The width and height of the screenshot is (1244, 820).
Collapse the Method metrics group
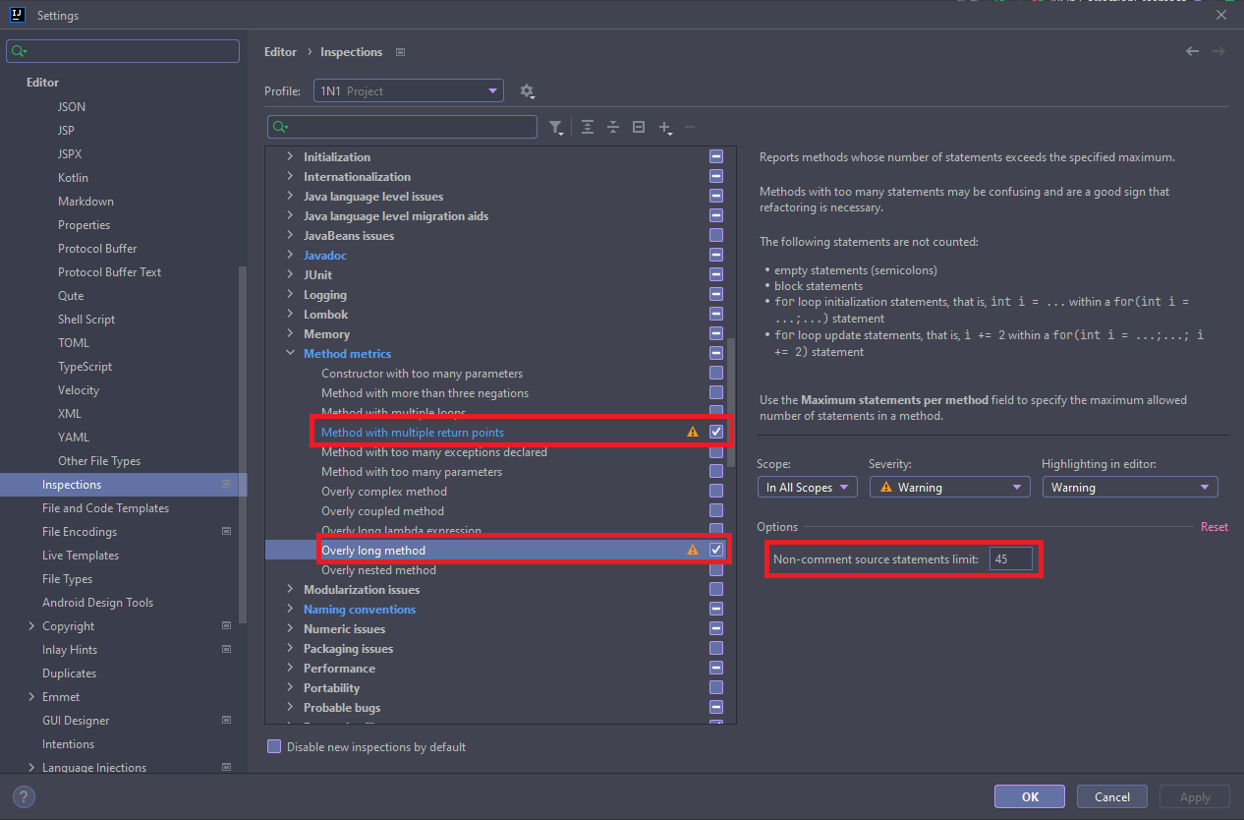pos(290,354)
